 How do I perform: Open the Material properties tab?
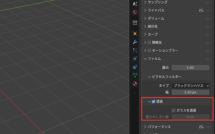click(x=135, y=84)
